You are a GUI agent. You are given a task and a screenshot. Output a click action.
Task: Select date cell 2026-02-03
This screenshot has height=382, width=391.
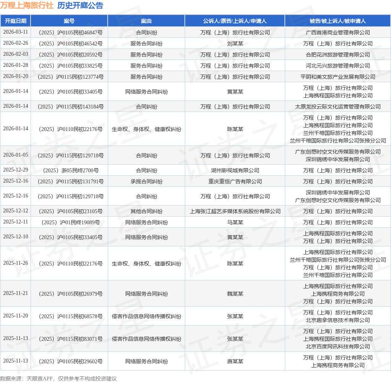click(15, 54)
